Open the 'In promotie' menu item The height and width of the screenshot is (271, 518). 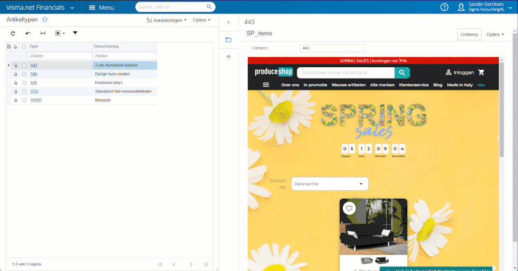point(315,85)
